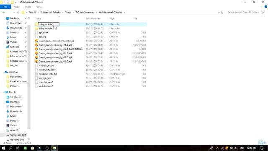This screenshot has width=268, height=151.
Task: Switch to large icons view in status bar
Action: 265,143
